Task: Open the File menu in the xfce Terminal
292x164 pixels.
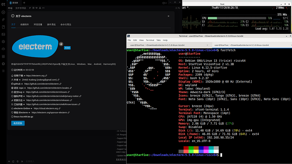Action: click(129, 40)
